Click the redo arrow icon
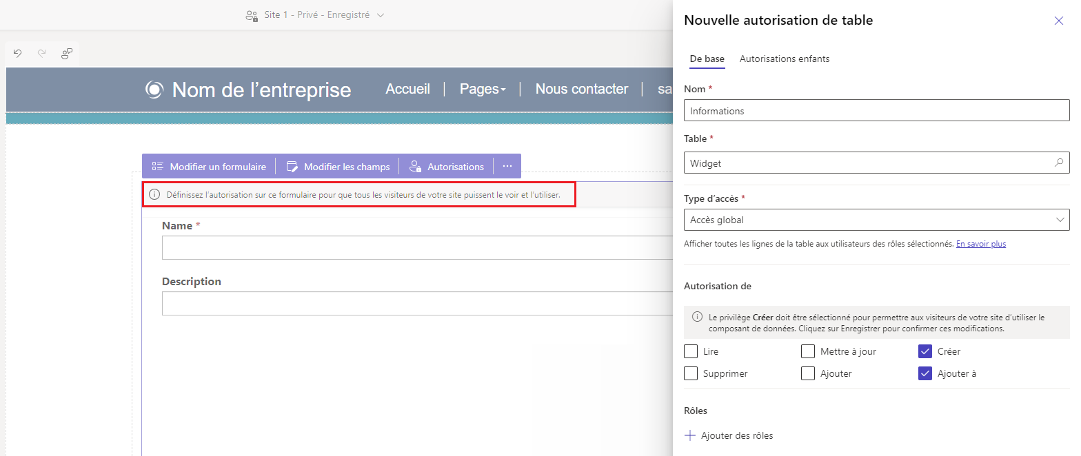The height and width of the screenshot is (456, 1081). click(x=41, y=53)
